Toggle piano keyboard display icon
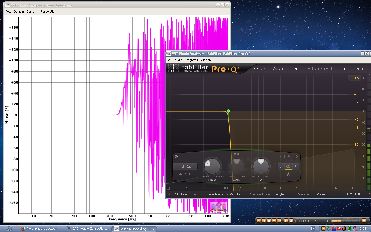 click(168, 188)
